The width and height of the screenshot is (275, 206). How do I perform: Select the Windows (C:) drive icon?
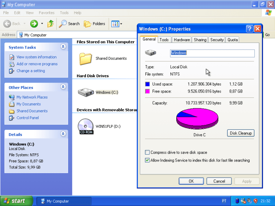click(x=85, y=92)
